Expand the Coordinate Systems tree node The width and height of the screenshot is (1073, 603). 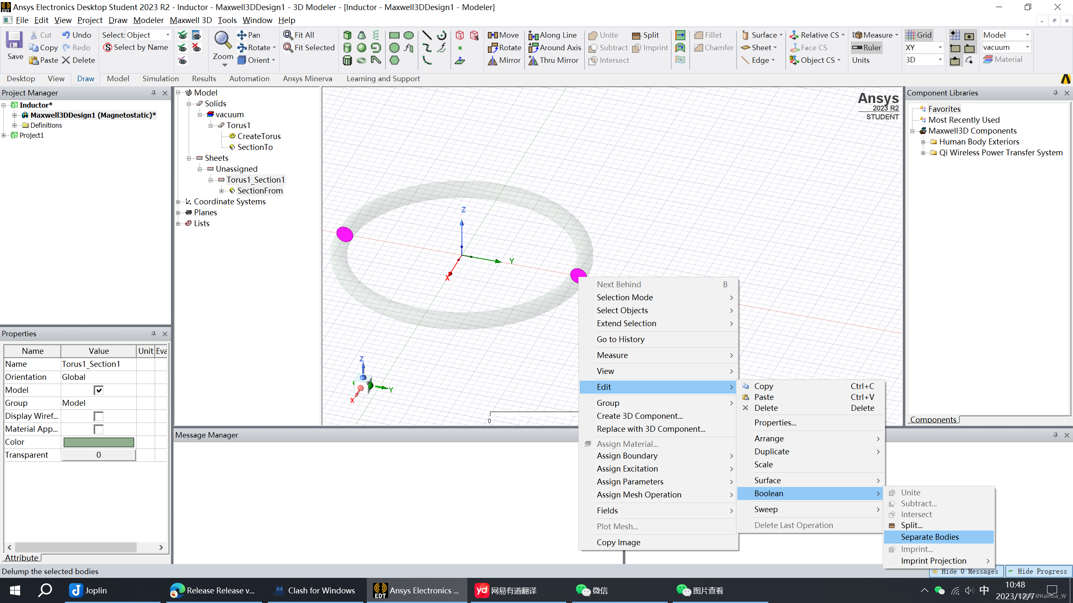tap(178, 202)
